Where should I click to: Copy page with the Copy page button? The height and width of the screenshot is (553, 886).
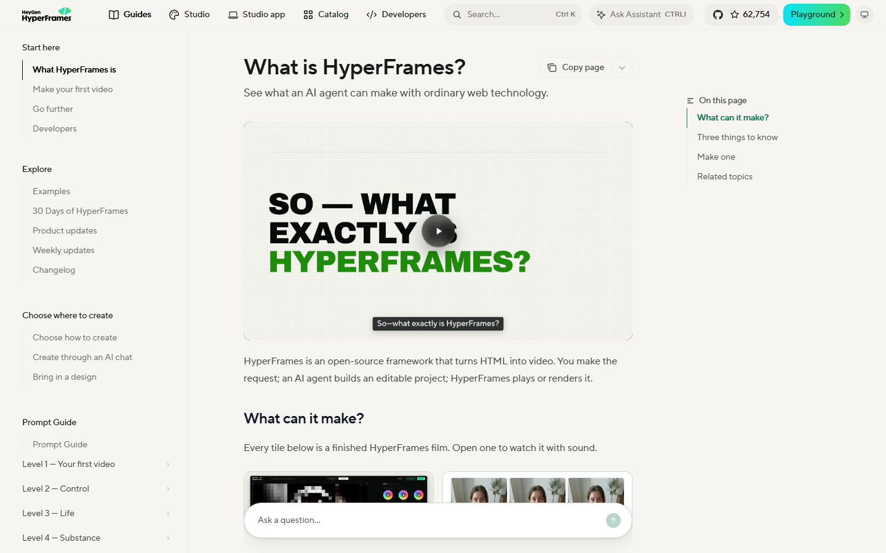coord(576,68)
